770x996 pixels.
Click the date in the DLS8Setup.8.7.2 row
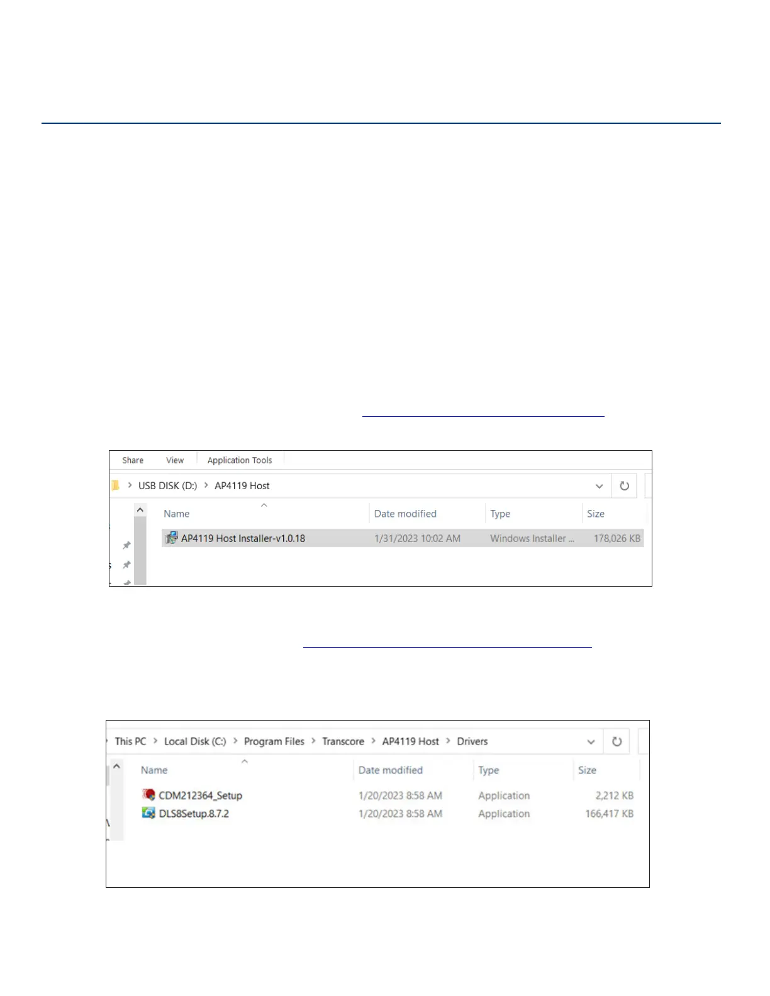[400, 813]
